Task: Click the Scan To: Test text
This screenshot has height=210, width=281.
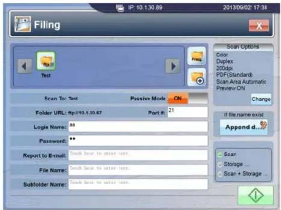Action: click(61, 98)
